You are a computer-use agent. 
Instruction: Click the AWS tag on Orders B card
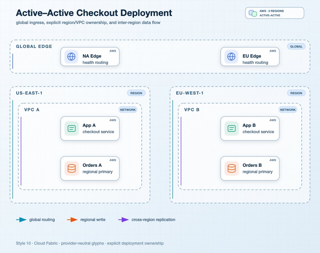pos(273,160)
